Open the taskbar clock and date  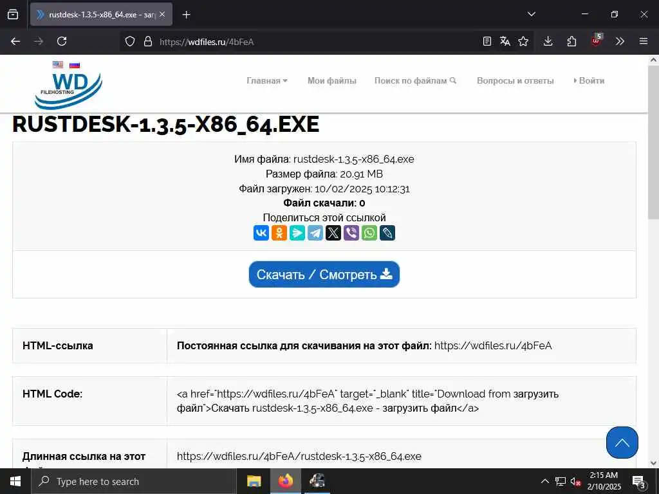[x=604, y=481]
